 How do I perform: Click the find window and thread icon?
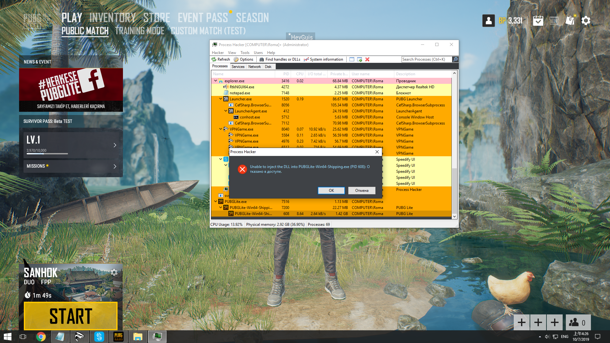pos(360,59)
